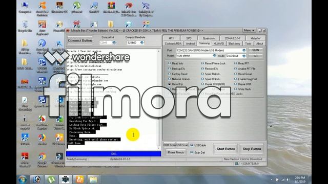The height and width of the screenshot is (184, 328).
Task: Open UC Browser taskbar icon
Action: pyautogui.click(x=79, y=179)
